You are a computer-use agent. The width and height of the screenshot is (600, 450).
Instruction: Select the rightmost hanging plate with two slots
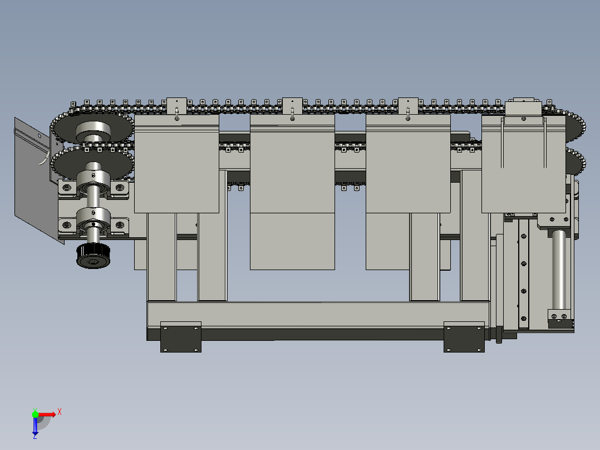(523, 164)
